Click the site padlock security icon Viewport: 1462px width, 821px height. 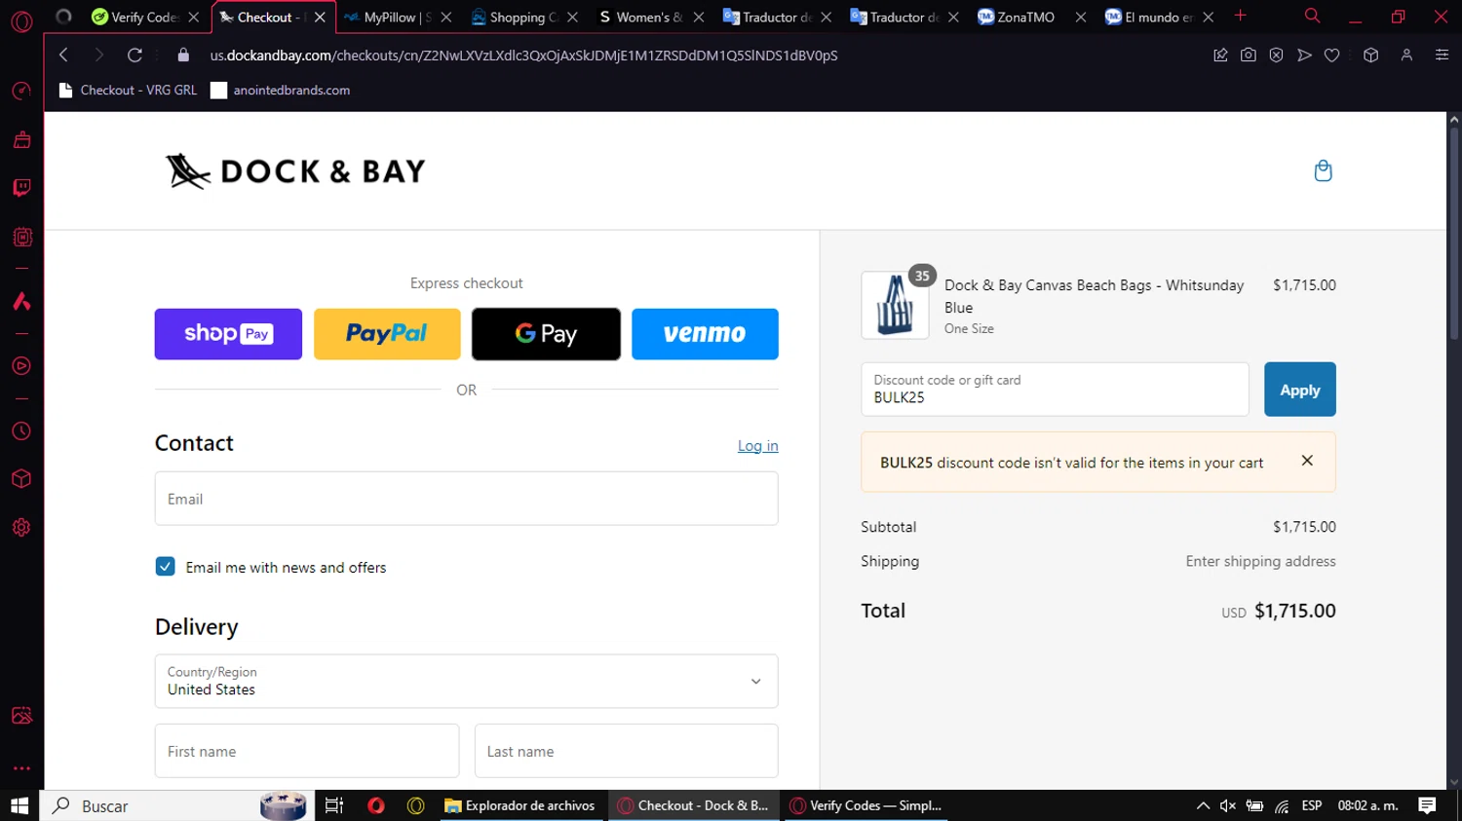click(183, 56)
